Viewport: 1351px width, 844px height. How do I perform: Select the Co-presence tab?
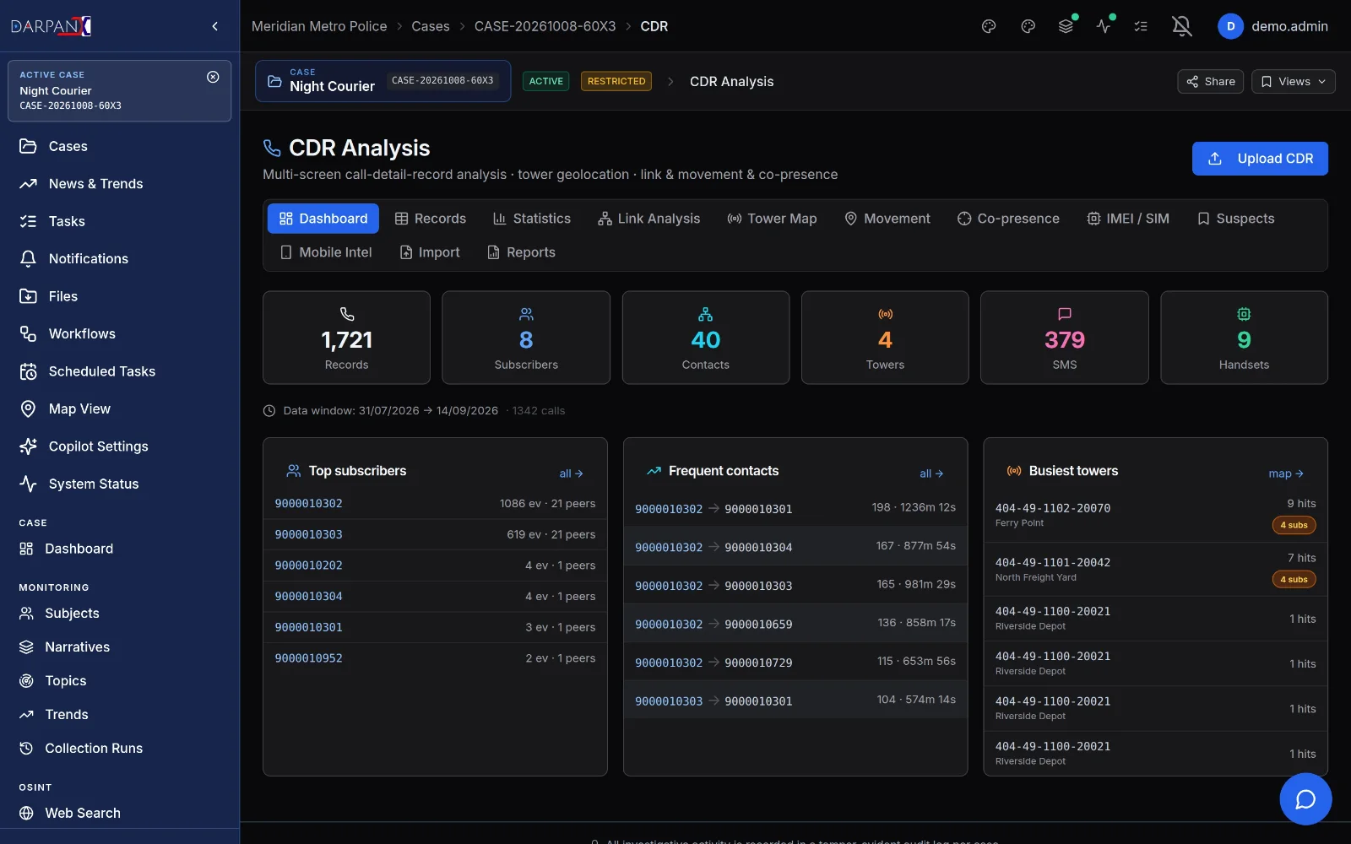pos(1008,219)
